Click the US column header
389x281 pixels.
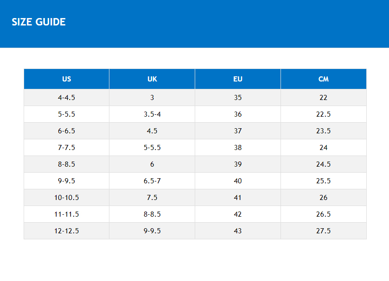(66, 79)
